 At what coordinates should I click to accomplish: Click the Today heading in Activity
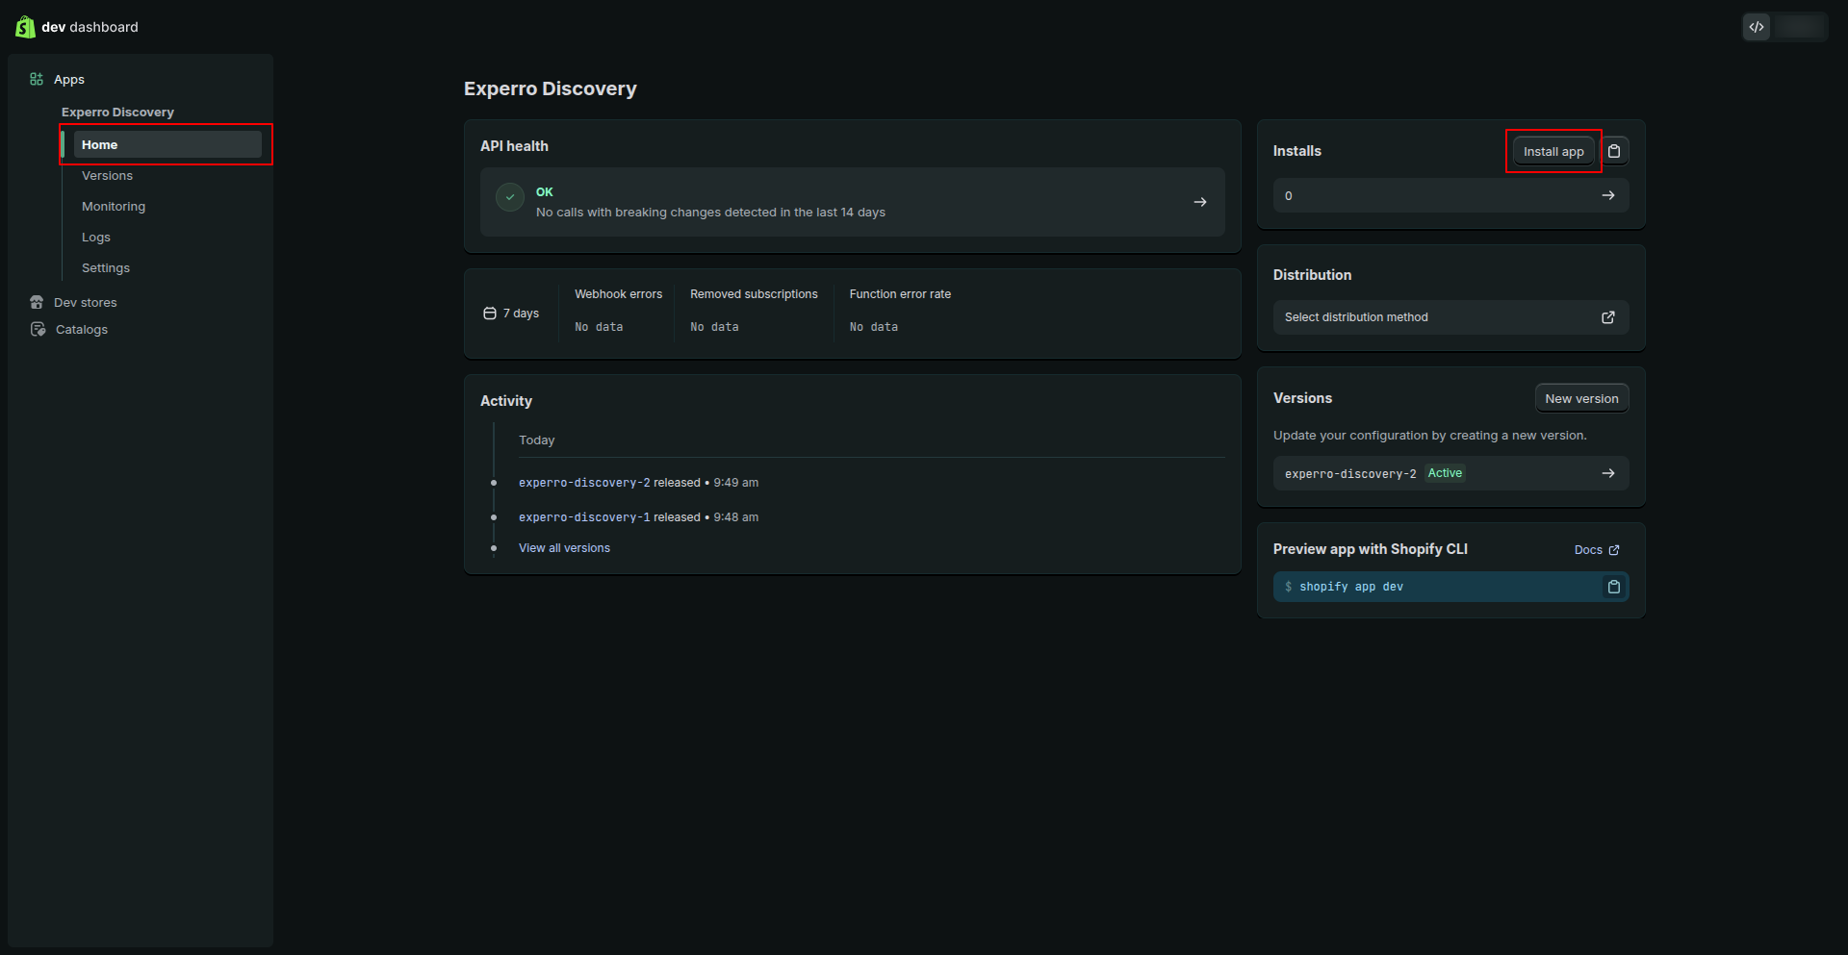click(x=537, y=440)
